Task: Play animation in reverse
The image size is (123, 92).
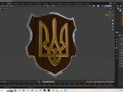Action: 47,82
